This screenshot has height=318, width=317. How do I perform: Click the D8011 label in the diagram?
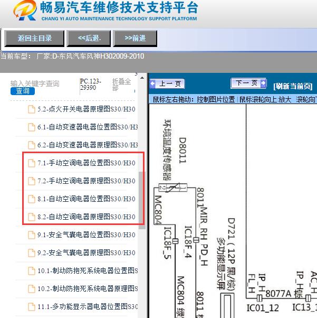coord(182,151)
